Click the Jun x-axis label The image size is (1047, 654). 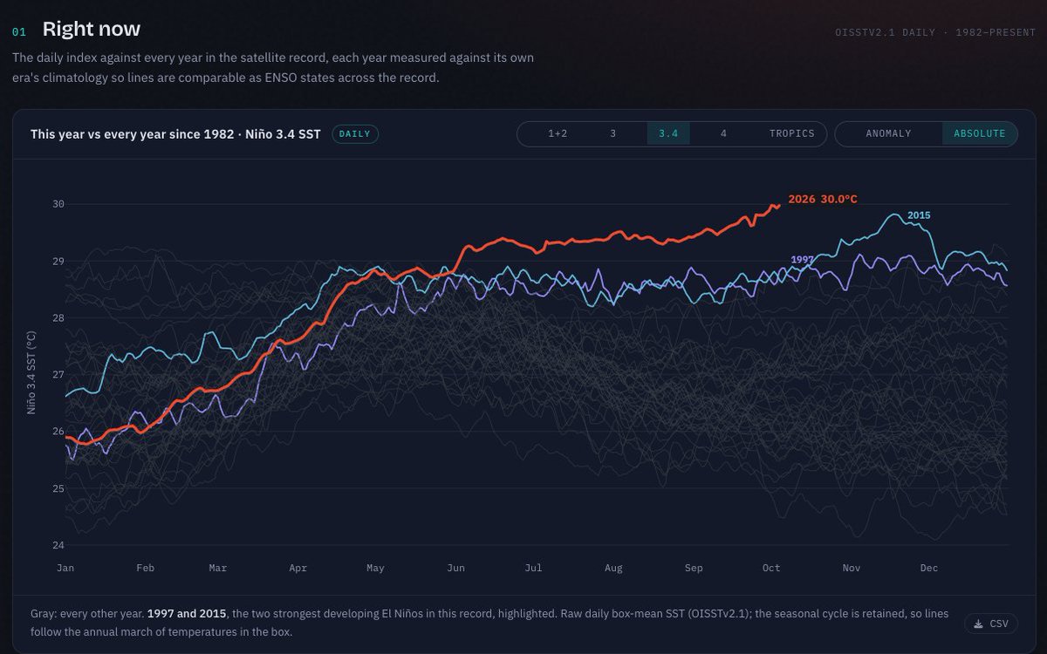point(455,568)
